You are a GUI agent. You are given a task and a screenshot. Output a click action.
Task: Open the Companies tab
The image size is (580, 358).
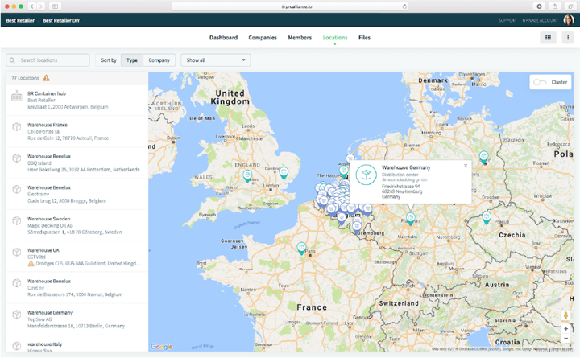[x=263, y=38]
